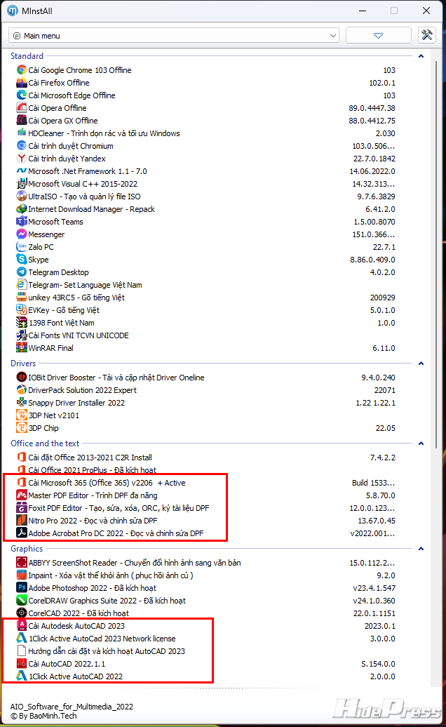The width and height of the screenshot is (446, 727).
Task: Click the Google Chrome icon in Standard list
Action: pyautogui.click(x=22, y=70)
